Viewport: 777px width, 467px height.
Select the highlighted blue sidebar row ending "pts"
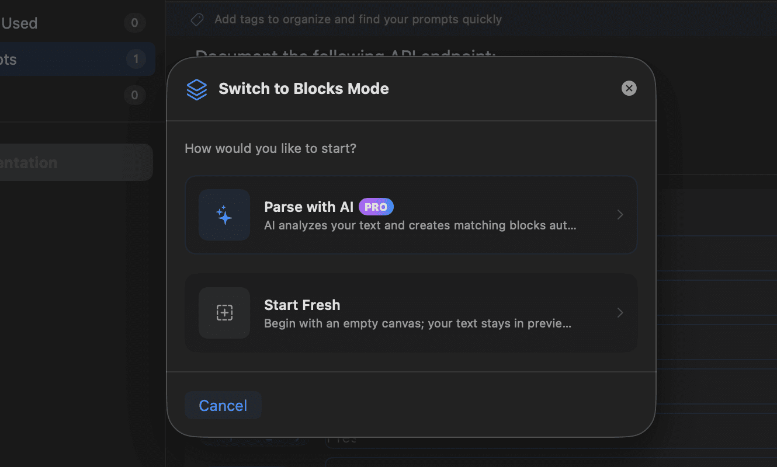58,59
